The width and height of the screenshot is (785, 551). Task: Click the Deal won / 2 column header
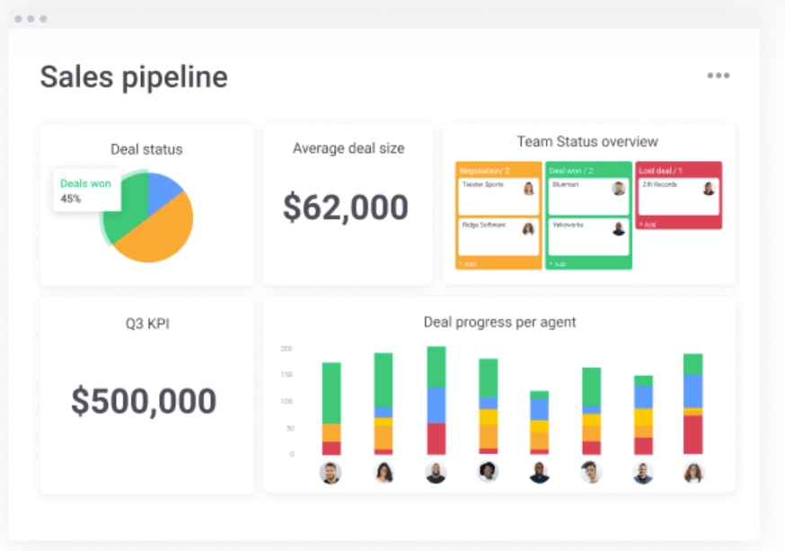(x=570, y=171)
